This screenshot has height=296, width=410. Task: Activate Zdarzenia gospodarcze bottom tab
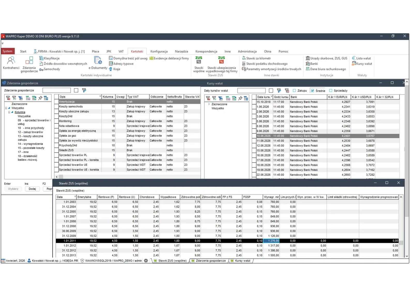tap(209, 261)
